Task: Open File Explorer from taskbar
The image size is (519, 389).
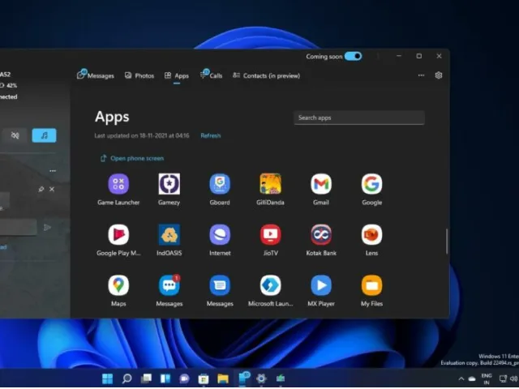Action: pos(223,378)
